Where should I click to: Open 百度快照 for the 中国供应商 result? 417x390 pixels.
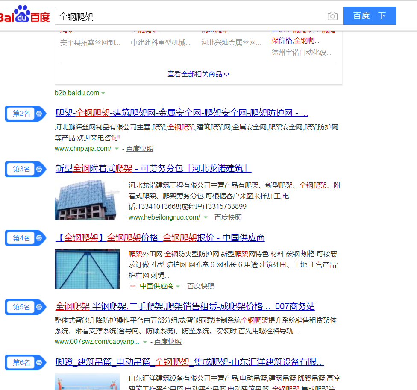click(x=201, y=286)
